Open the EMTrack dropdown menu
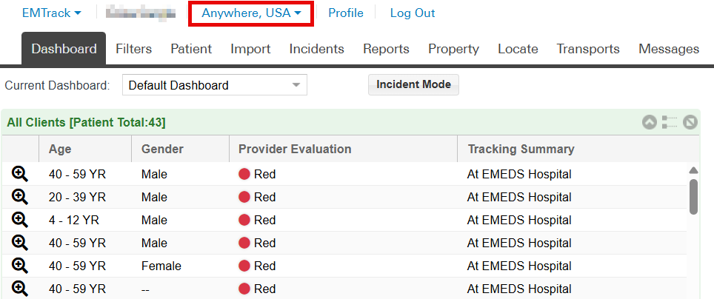Screen dimensions: 714x299 point(51,13)
